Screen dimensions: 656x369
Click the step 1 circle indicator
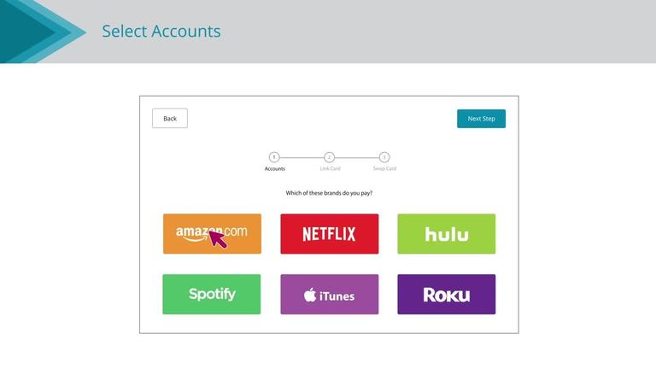coord(274,157)
